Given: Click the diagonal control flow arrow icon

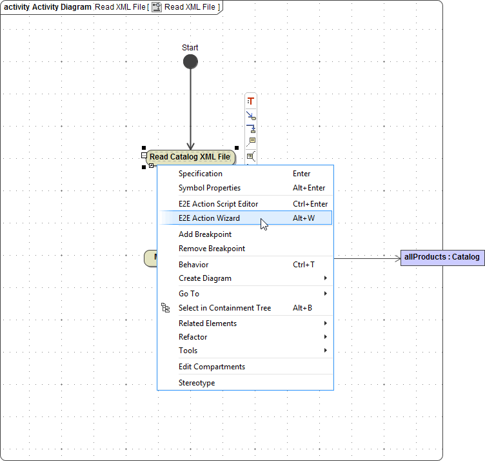Looking at the screenshot, I should click(251, 116).
